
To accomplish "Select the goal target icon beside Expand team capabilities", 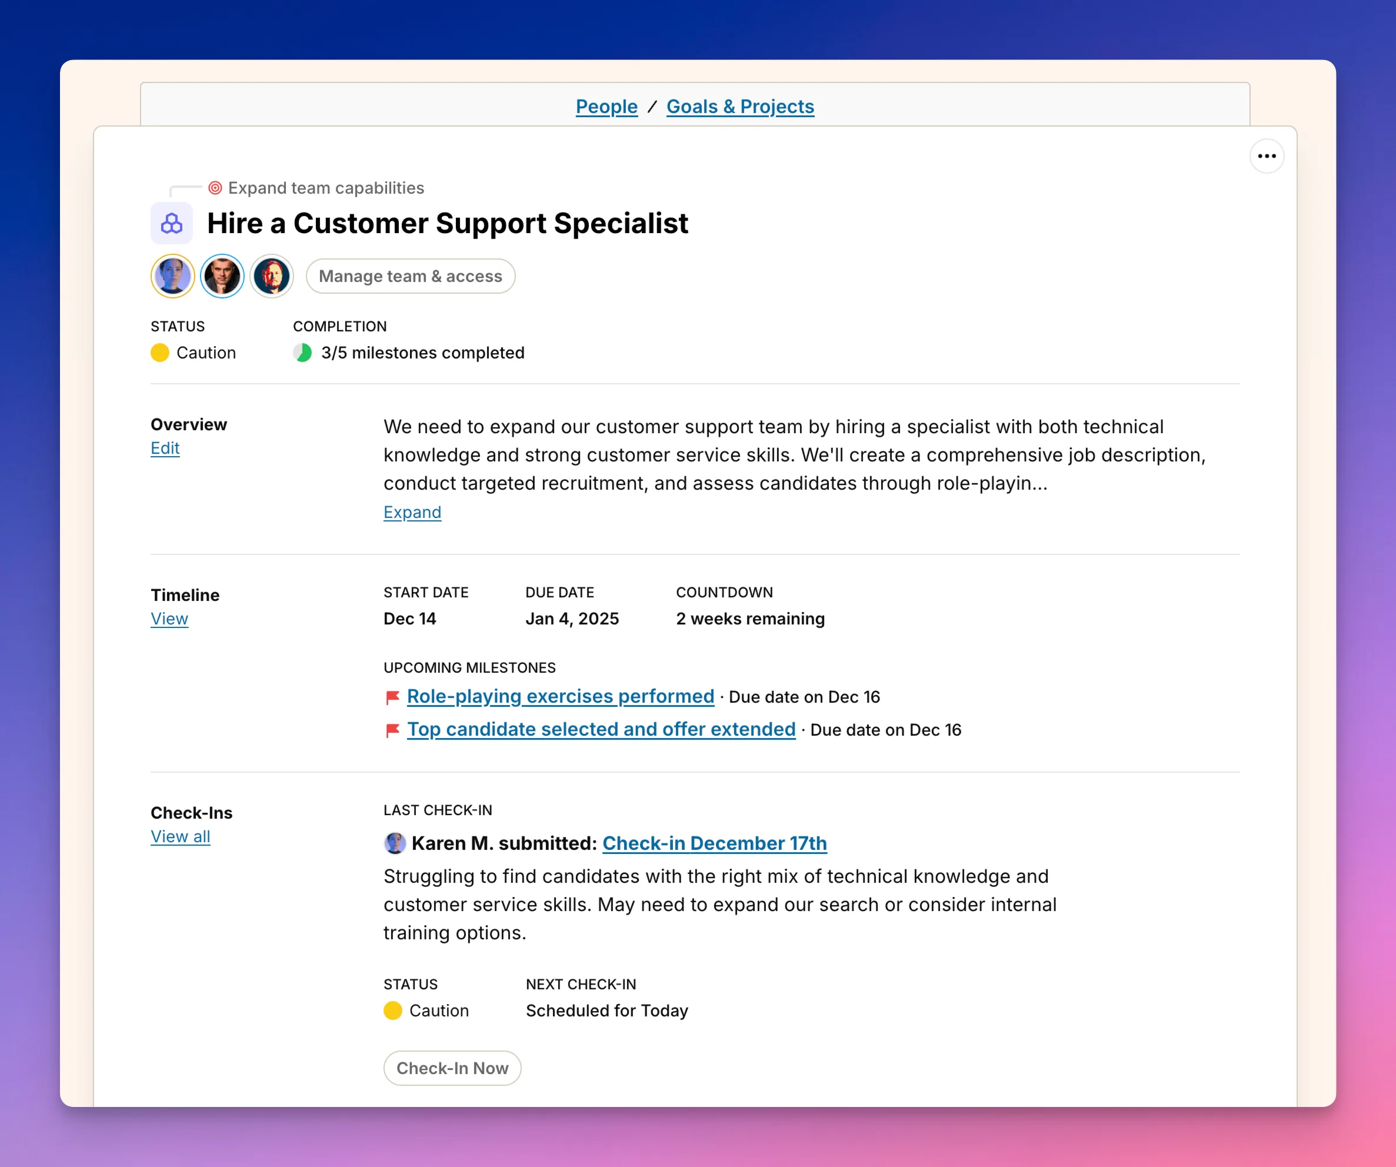I will click(x=214, y=188).
